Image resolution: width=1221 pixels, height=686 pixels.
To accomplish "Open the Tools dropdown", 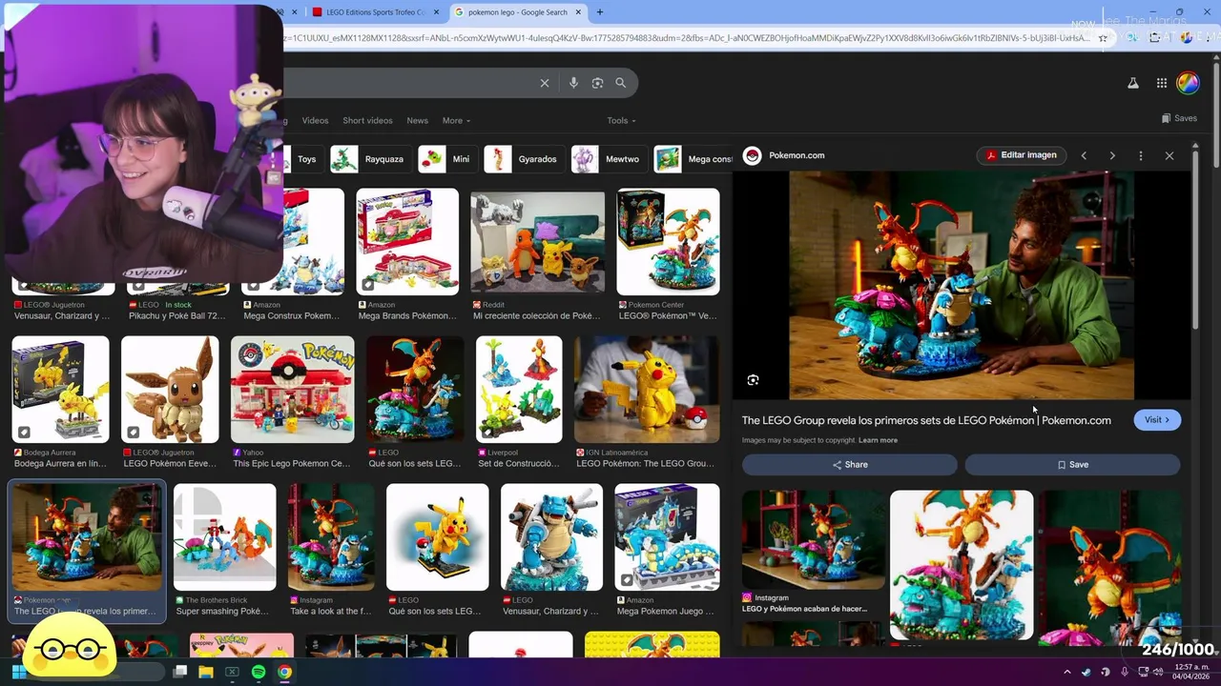I will (621, 121).
